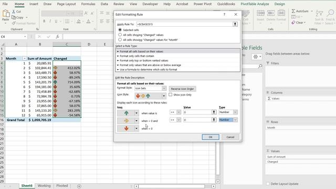Enable Show Icon Only checkbox
The width and height of the screenshot is (336, 189).
click(x=170, y=94)
